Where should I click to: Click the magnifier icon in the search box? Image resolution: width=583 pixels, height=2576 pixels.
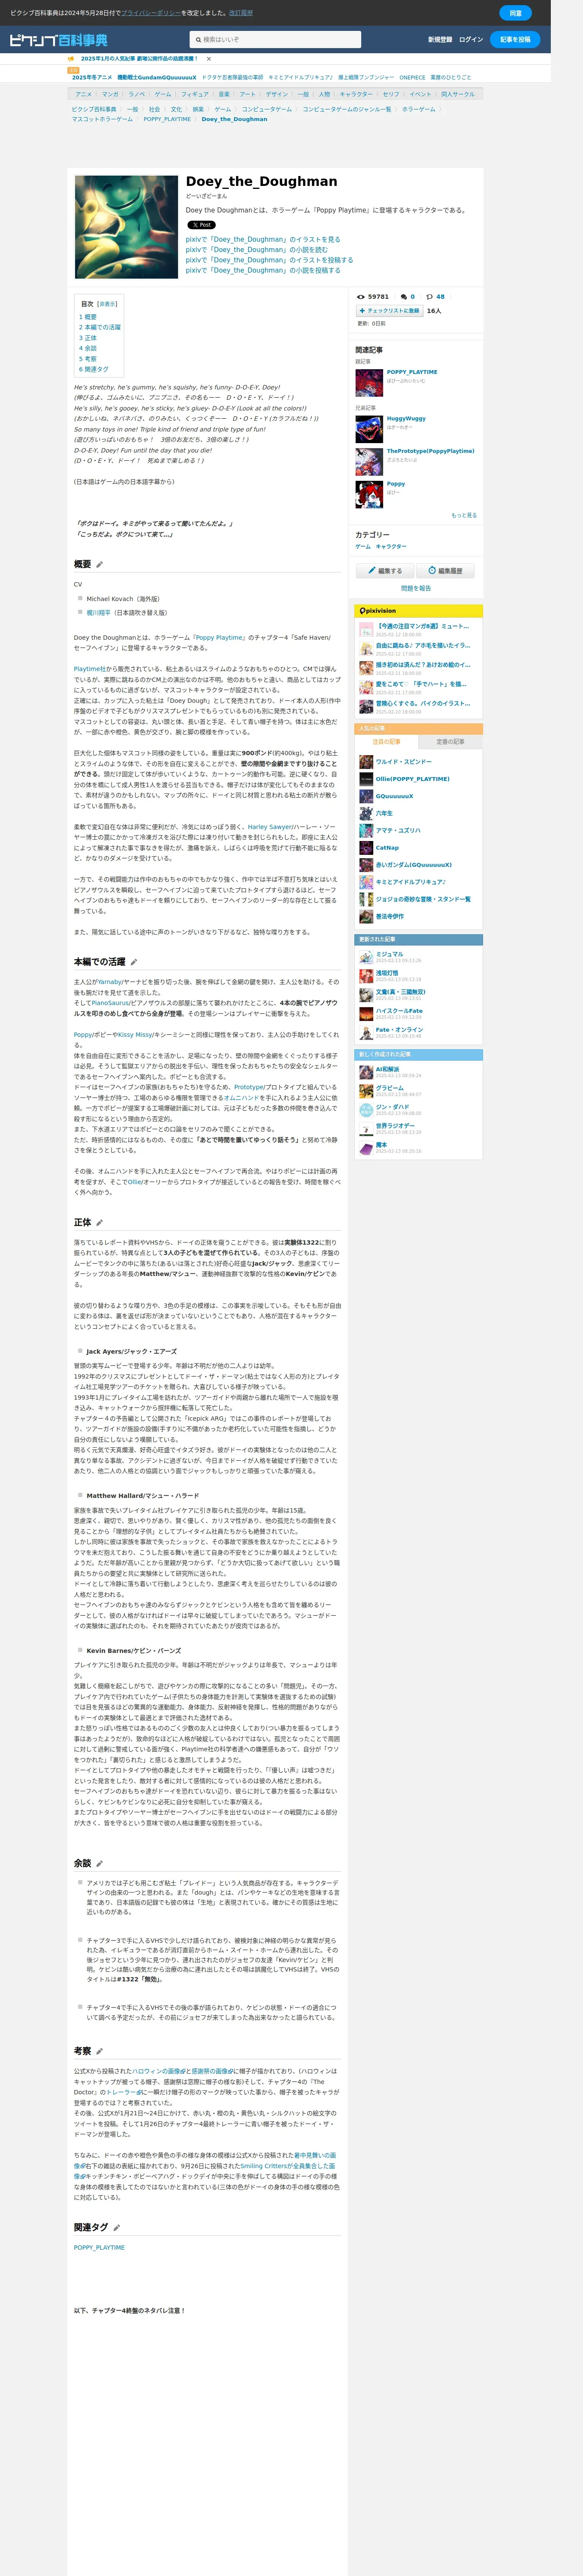coord(199,40)
